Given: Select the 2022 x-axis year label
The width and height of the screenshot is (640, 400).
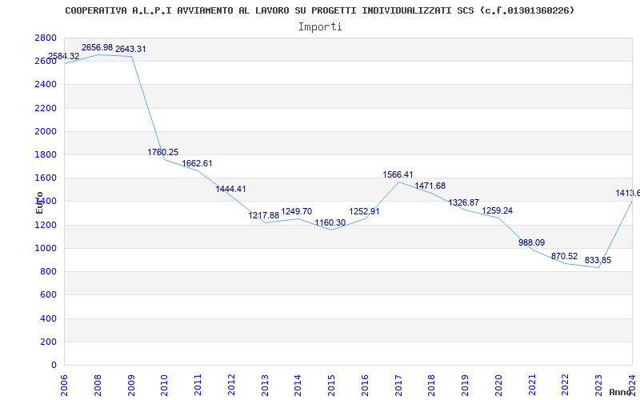Looking at the screenshot, I should 566,385.
